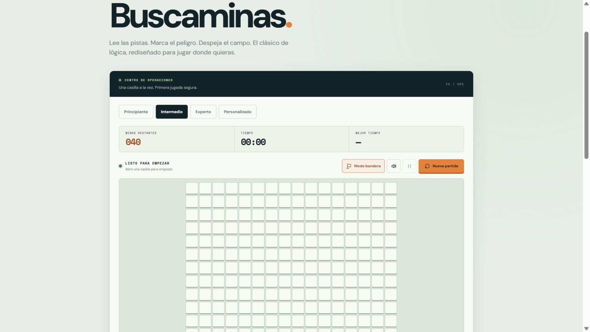Click the "Listo para empezar" status label
Viewport: 590px width, 332px height.
click(147, 163)
